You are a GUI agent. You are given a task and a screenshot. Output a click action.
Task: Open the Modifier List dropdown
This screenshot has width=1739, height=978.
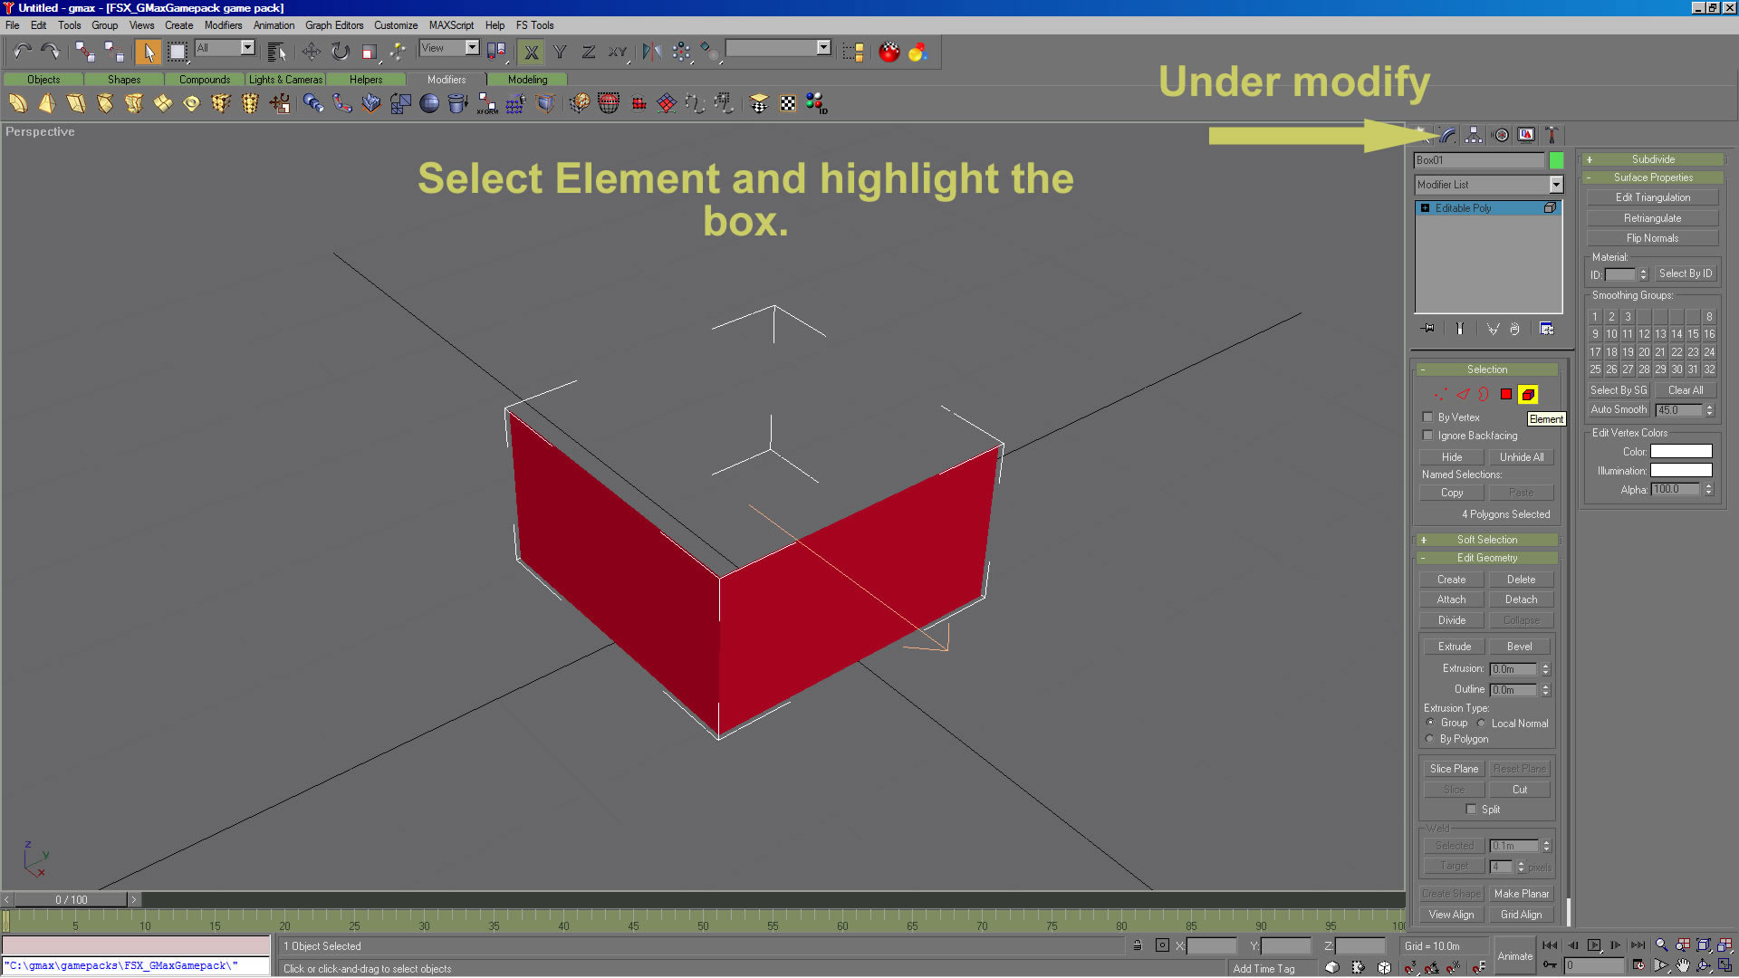(1555, 185)
